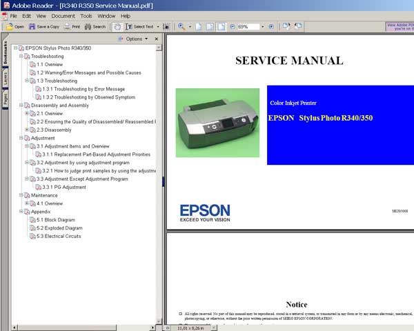This screenshot has height=331, width=414.
Task: Select the Zoom In magnifier tool
Action: pos(181,26)
